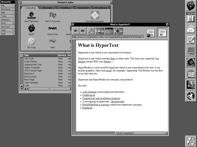Open the monitor terminal dock icon

(191, 51)
